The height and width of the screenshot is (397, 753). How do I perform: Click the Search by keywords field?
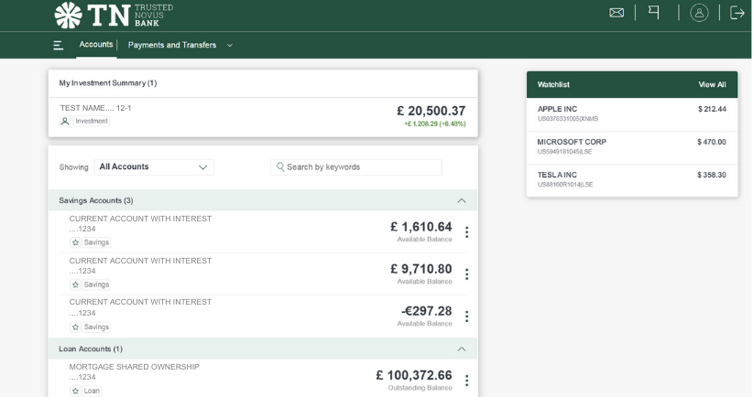pyautogui.click(x=357, y=167)
